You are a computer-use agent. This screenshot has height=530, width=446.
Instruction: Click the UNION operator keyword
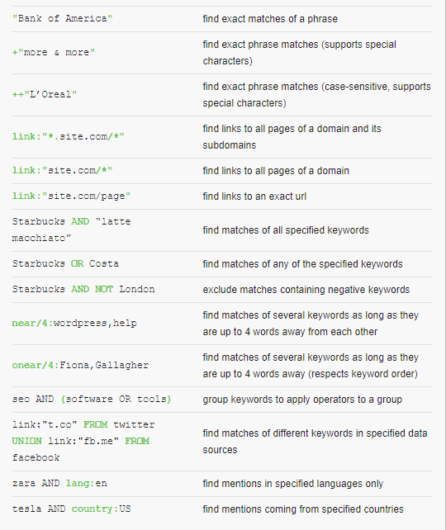(27, 441)
